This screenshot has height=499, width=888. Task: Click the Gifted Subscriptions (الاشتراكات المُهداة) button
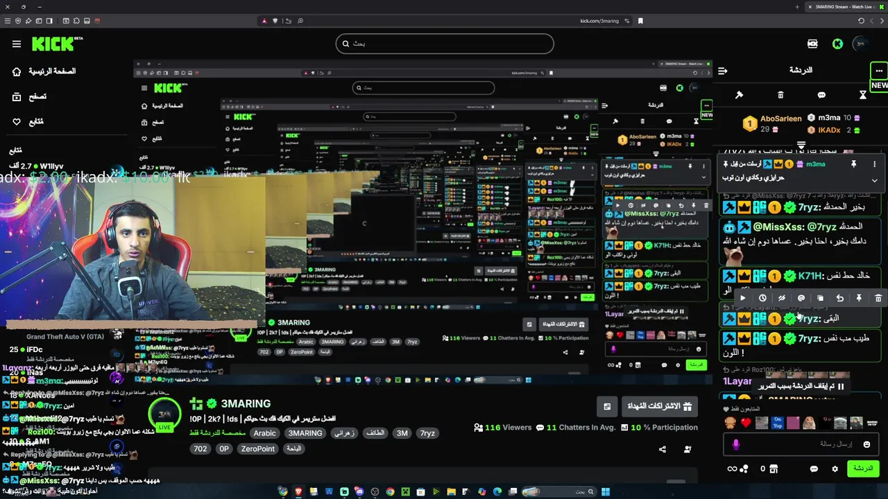coord(660,406)
